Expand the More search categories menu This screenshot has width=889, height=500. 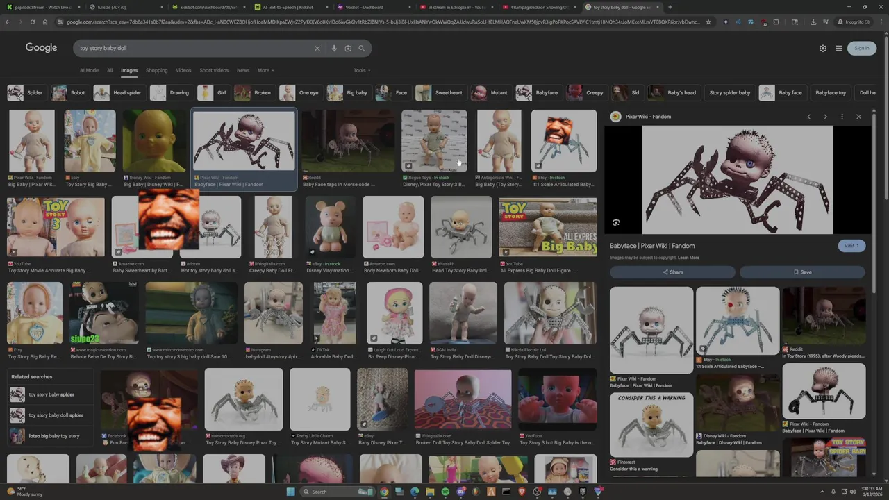265,70
